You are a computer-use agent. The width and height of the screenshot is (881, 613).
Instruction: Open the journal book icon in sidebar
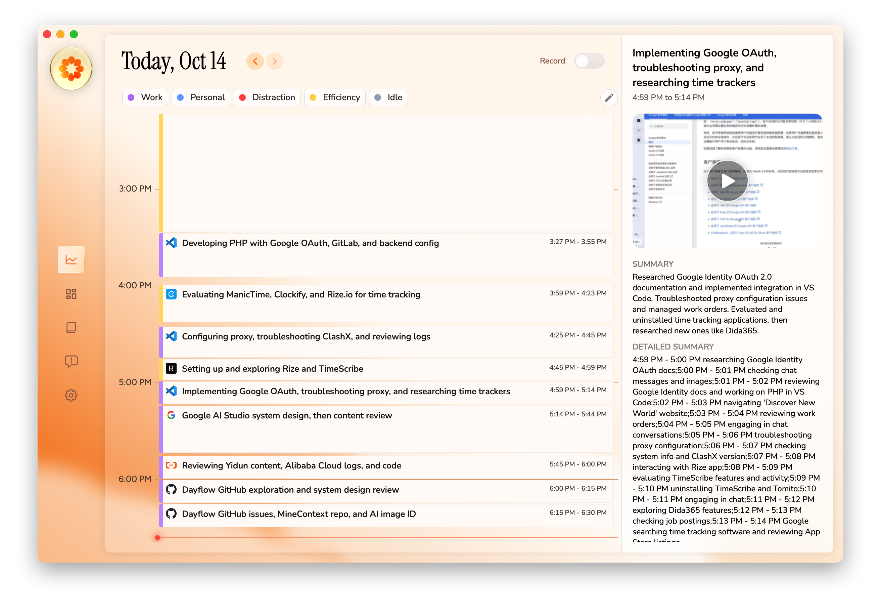(71, 328)
